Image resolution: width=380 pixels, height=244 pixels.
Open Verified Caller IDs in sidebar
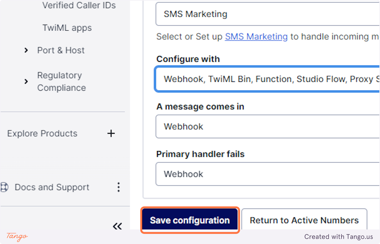point(79,5)
